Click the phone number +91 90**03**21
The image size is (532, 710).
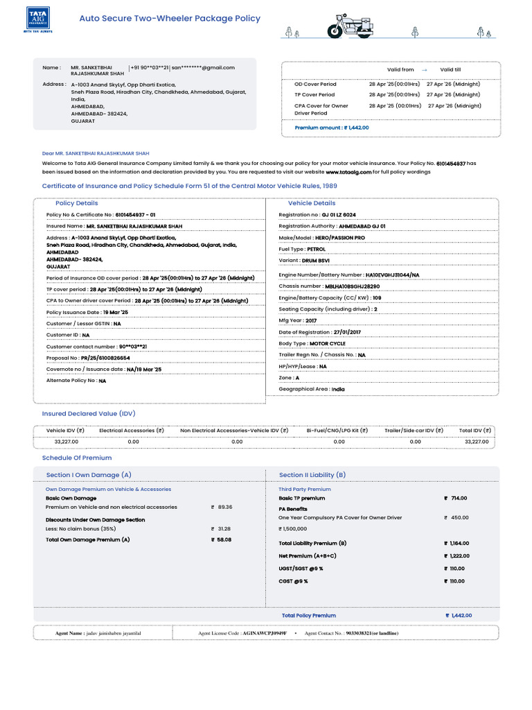coord(150,67)
